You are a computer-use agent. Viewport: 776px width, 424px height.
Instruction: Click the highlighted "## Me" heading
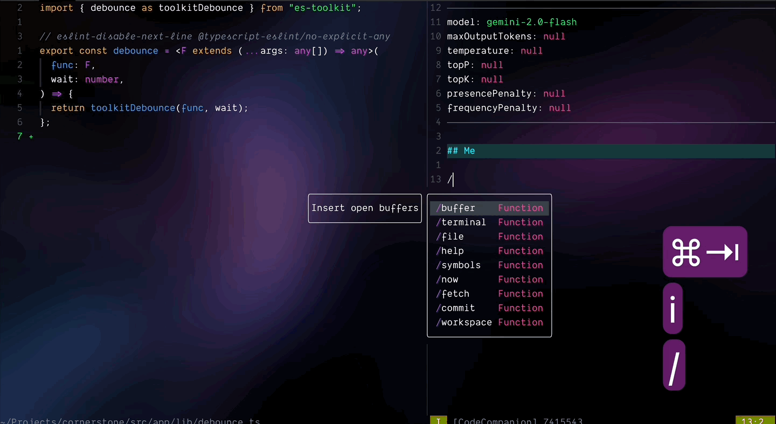click(x=461, y=151)
